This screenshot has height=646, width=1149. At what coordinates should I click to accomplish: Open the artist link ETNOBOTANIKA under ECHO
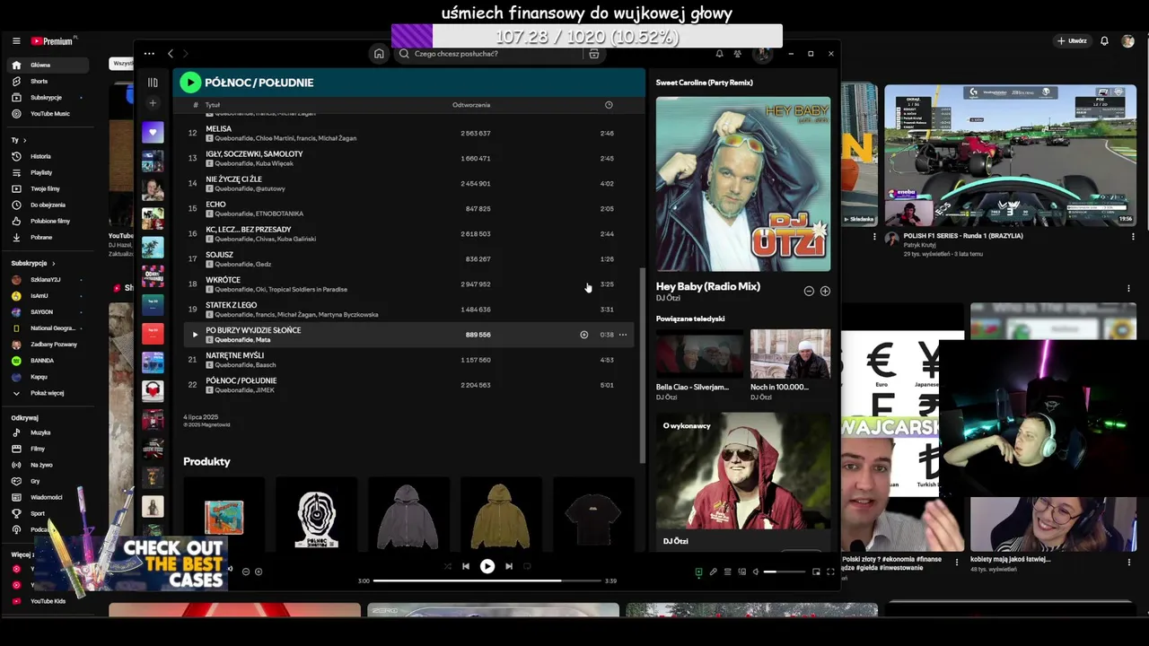[280, 214]
